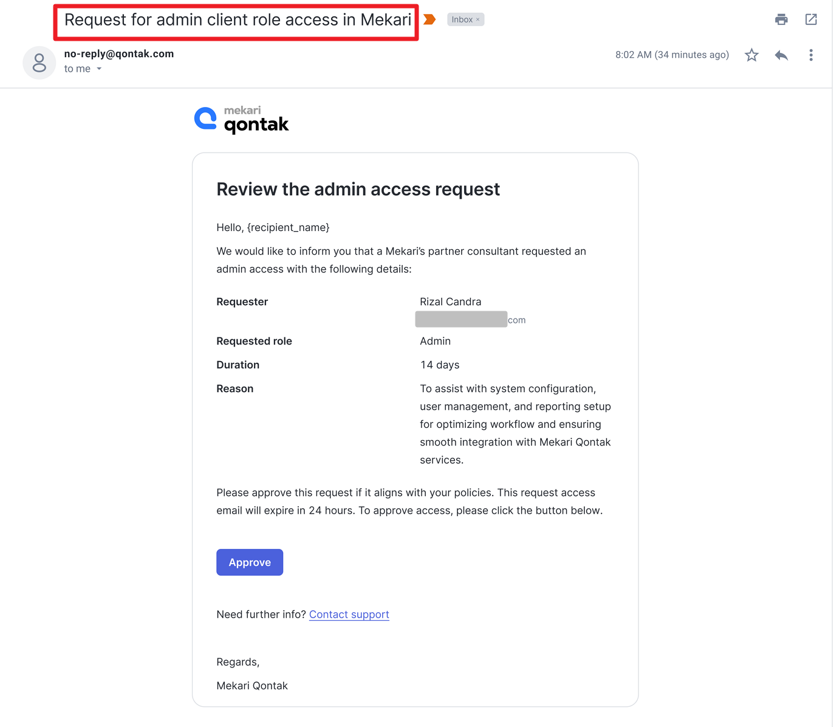
Task: Click the email subject line
Action: pos(238,20)
